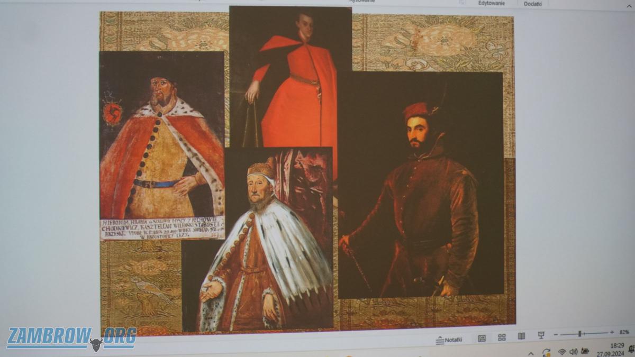635x357 pixels.
Task: Select the dark portrait of bearded man in red cap
Action: tap(421, 185)
